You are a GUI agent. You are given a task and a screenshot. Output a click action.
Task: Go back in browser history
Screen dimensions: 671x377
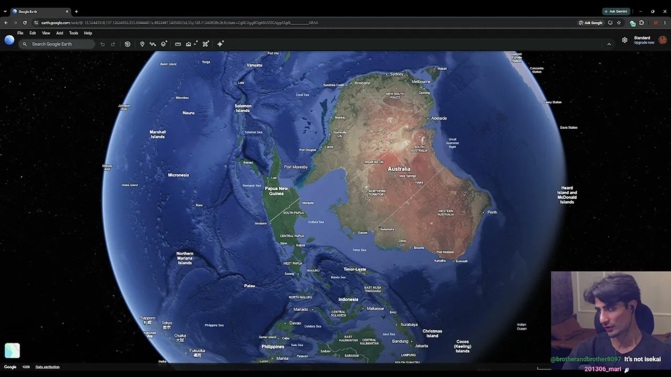[6, 23]
